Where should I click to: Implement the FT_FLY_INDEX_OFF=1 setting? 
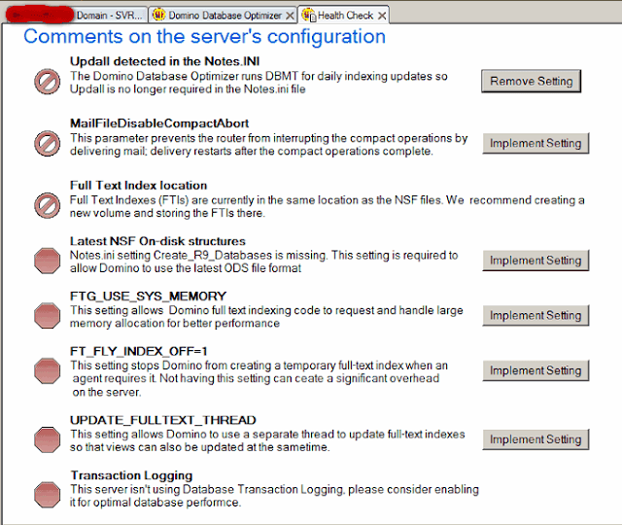pos(536,370)
